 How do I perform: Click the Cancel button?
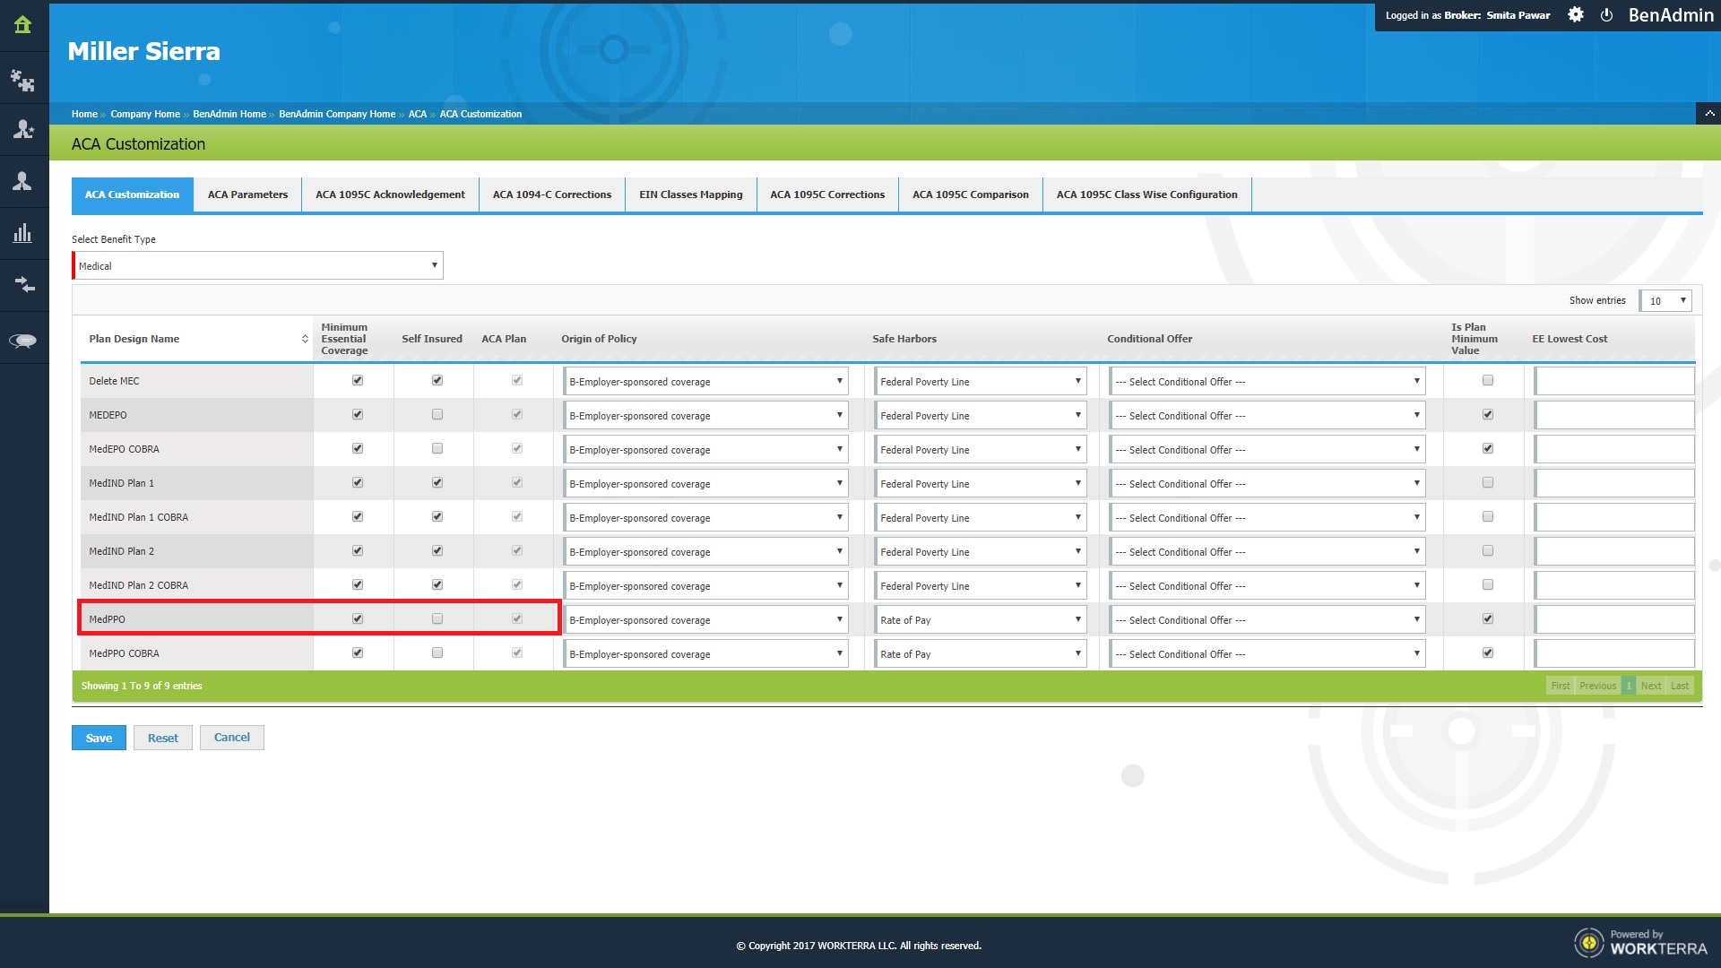[x=232, y=738]
